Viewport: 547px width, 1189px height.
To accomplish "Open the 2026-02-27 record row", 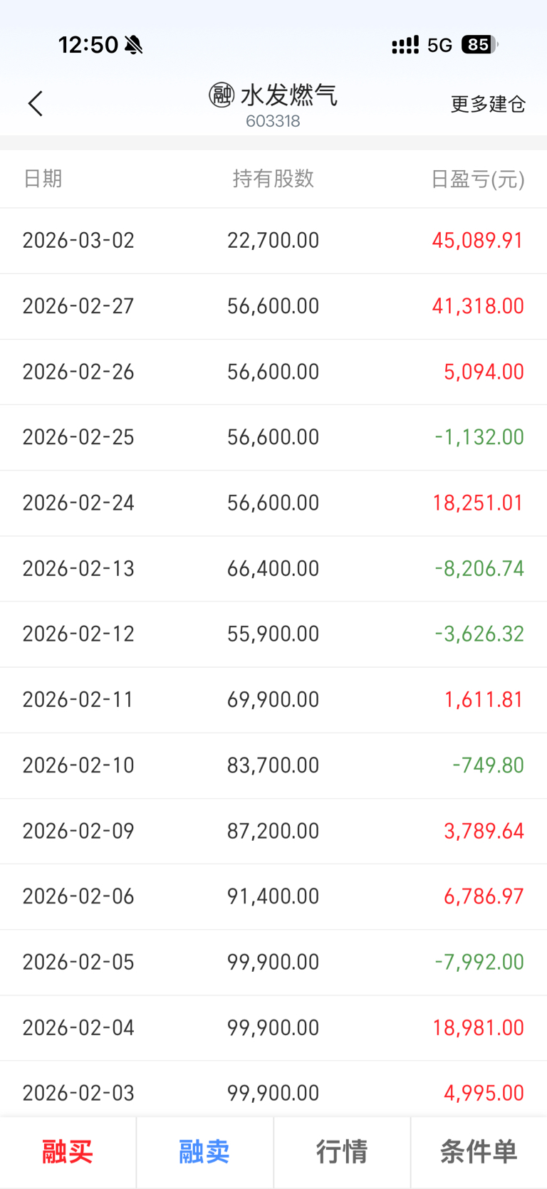I will 273,306.
